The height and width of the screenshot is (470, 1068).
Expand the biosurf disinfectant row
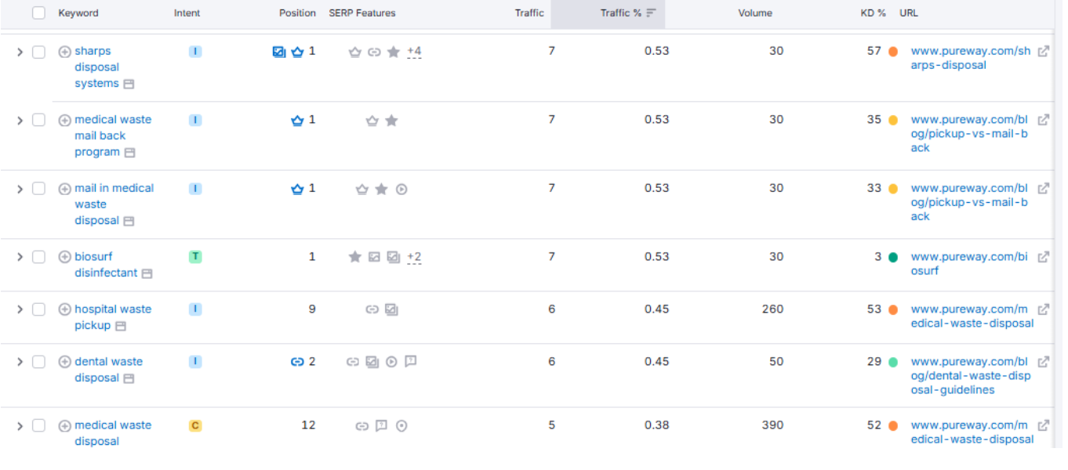20,257
